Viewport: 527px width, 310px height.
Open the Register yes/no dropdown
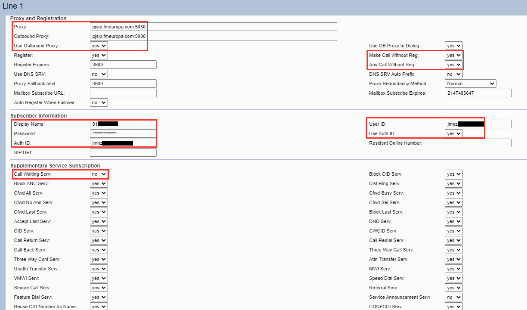tap(99, 55)
